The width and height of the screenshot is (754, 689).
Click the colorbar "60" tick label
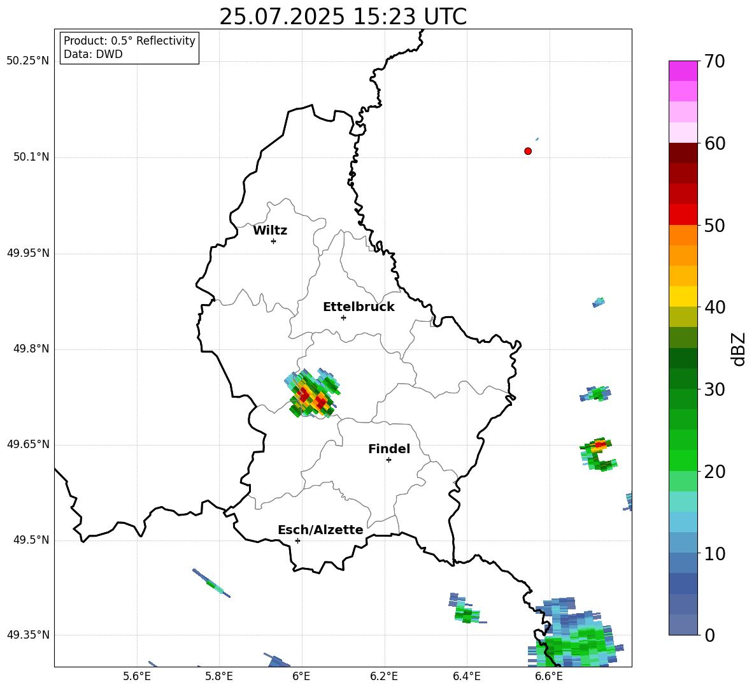715,143
